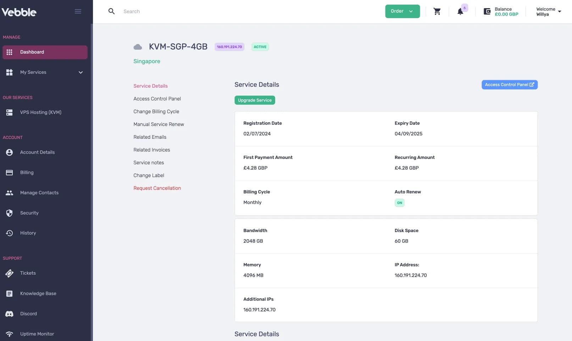Toggle the Auto Renew ON badge
Viewport: 572px width, 341px height.
(399, 203)
